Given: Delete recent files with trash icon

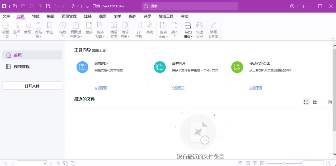Looking at the screenshot, I should click(330, 102).
